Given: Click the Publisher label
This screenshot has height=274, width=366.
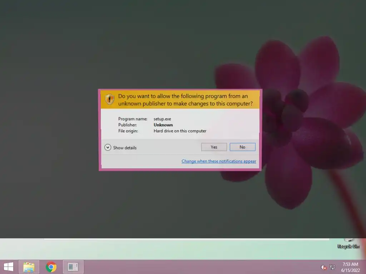Looking at the screenshot, I should tap(128, 125).
